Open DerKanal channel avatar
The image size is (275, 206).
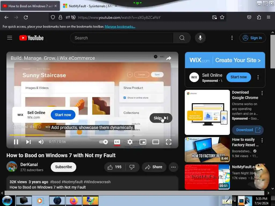click(12, 167)
